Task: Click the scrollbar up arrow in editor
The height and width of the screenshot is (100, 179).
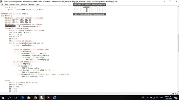Action: tap(178, 7)
